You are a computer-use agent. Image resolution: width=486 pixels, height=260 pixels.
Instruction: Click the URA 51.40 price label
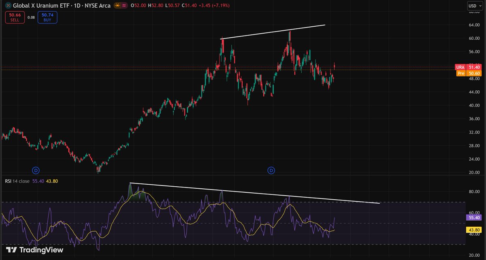coord(468,67)
